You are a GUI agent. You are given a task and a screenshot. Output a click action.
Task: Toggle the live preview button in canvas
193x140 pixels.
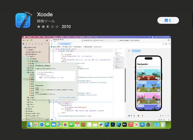(129, 116)
